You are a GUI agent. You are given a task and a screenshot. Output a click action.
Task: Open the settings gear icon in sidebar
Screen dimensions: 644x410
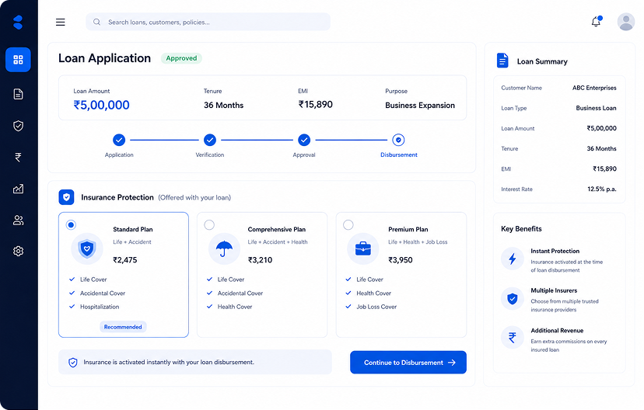click(x=18, y=251)
